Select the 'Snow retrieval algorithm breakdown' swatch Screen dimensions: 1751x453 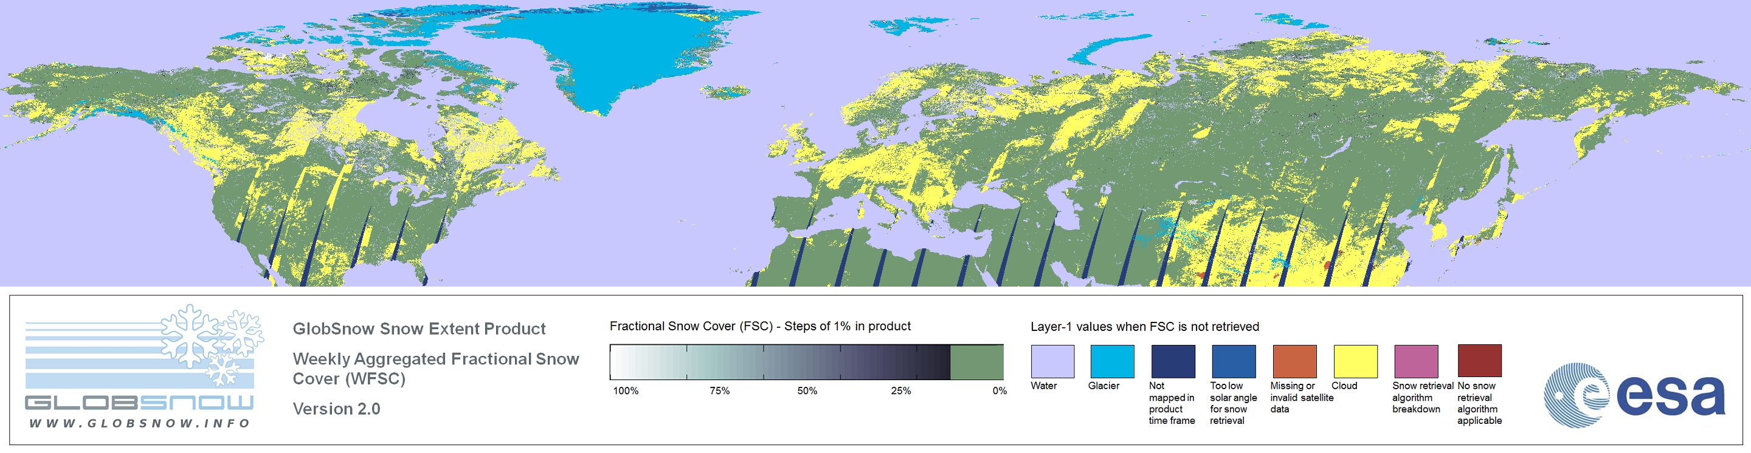1416,361
